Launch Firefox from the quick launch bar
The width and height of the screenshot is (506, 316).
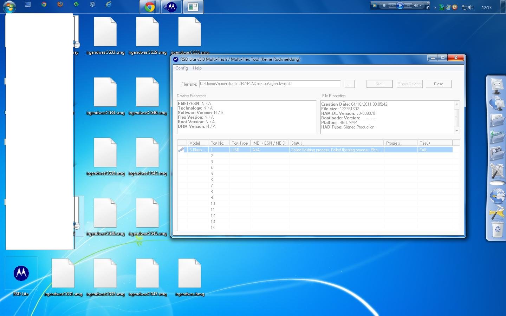tap(60, 5)
